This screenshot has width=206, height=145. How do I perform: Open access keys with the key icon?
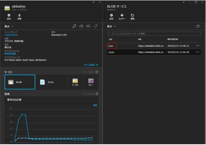pyautogui.click(x=74, y=26)
